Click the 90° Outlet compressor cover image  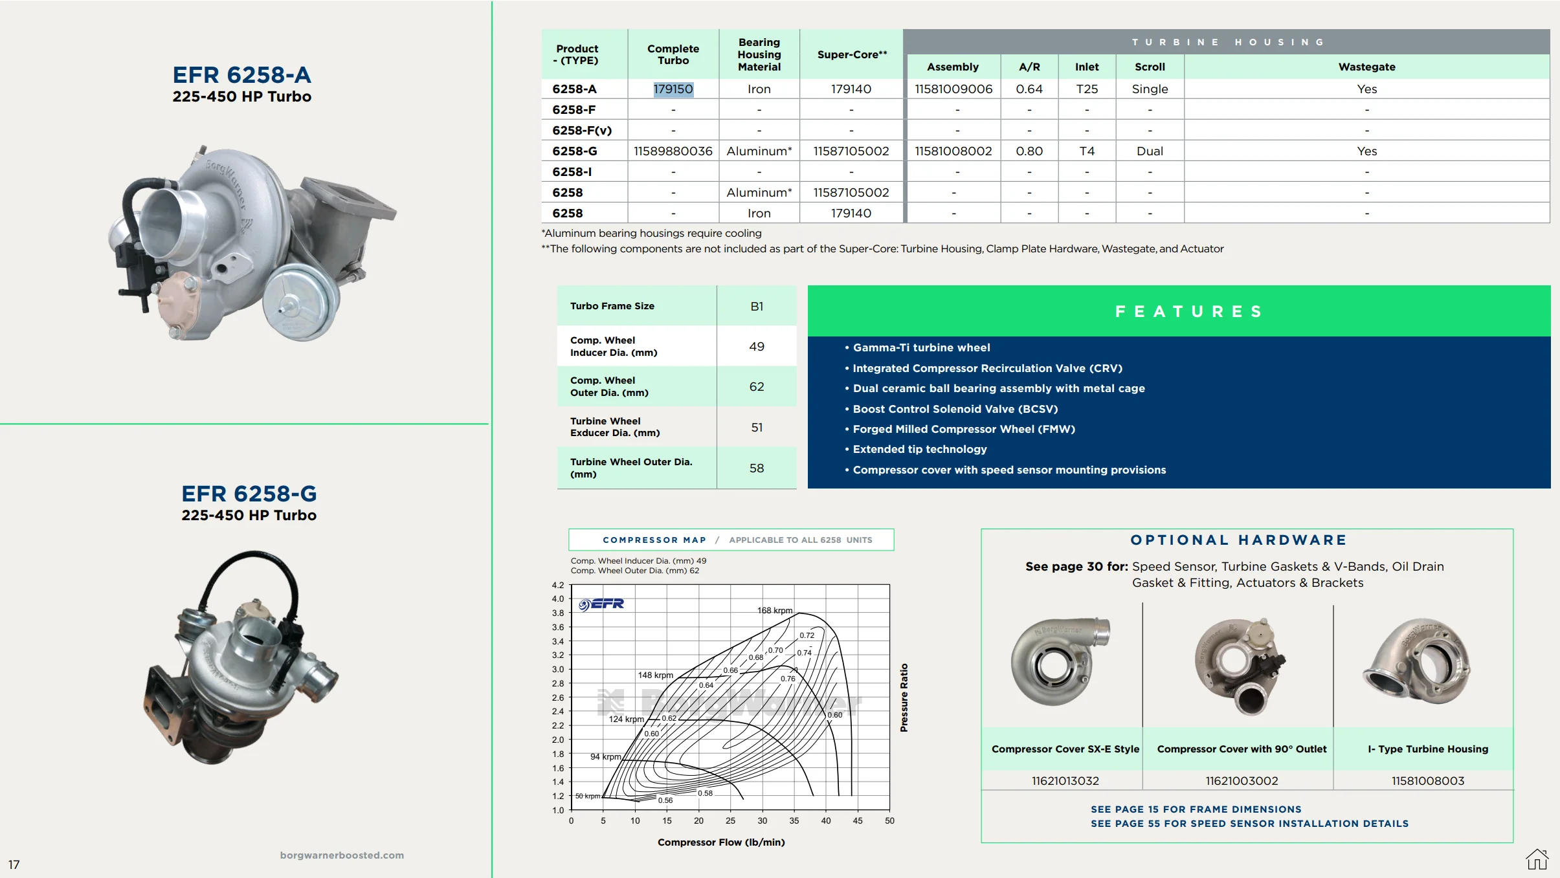[x=1240, y=666]
